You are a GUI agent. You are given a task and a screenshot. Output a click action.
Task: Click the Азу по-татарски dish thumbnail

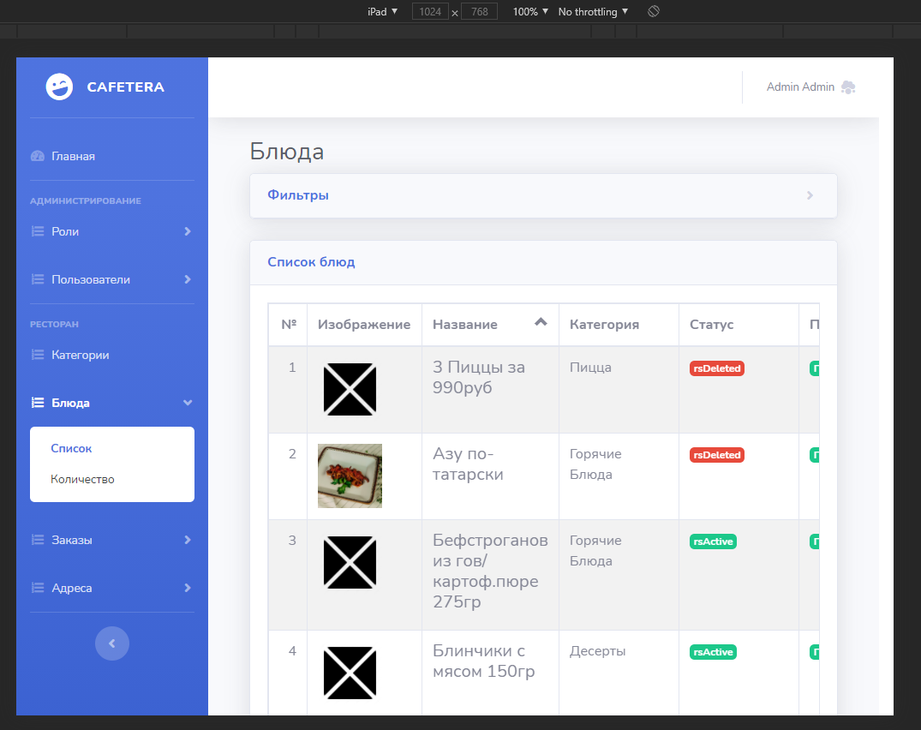[x=350, y=476]
